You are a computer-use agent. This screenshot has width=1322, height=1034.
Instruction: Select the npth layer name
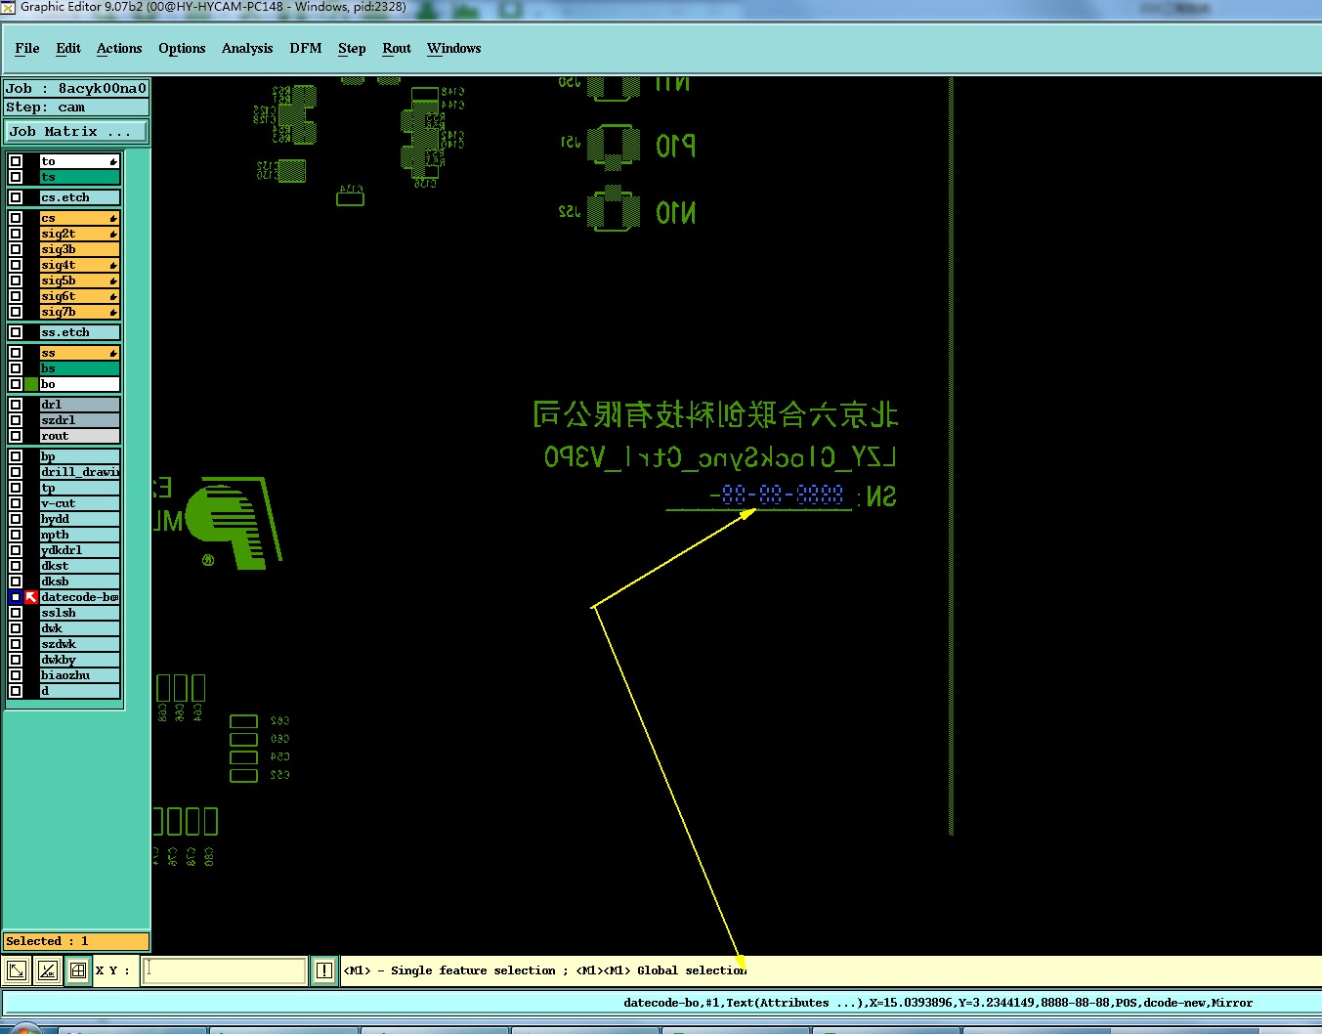[79, 535]
